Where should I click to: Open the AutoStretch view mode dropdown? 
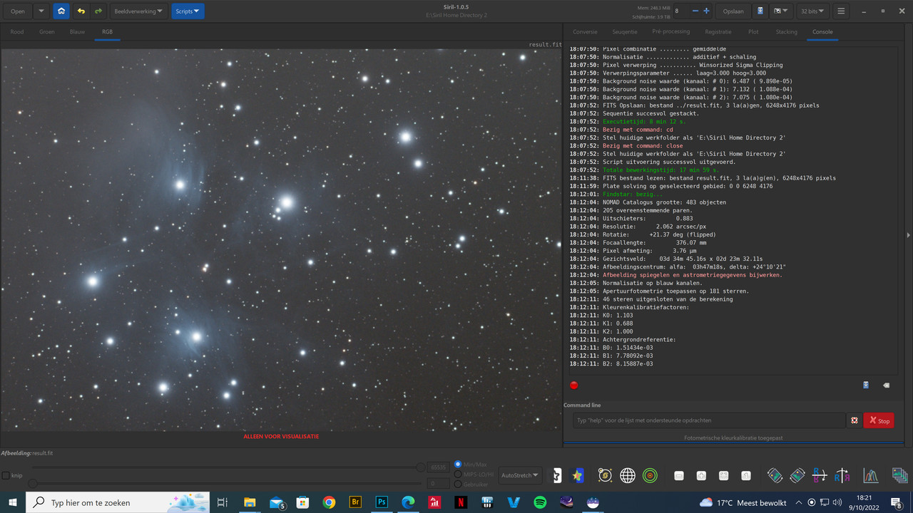[520, 475]
